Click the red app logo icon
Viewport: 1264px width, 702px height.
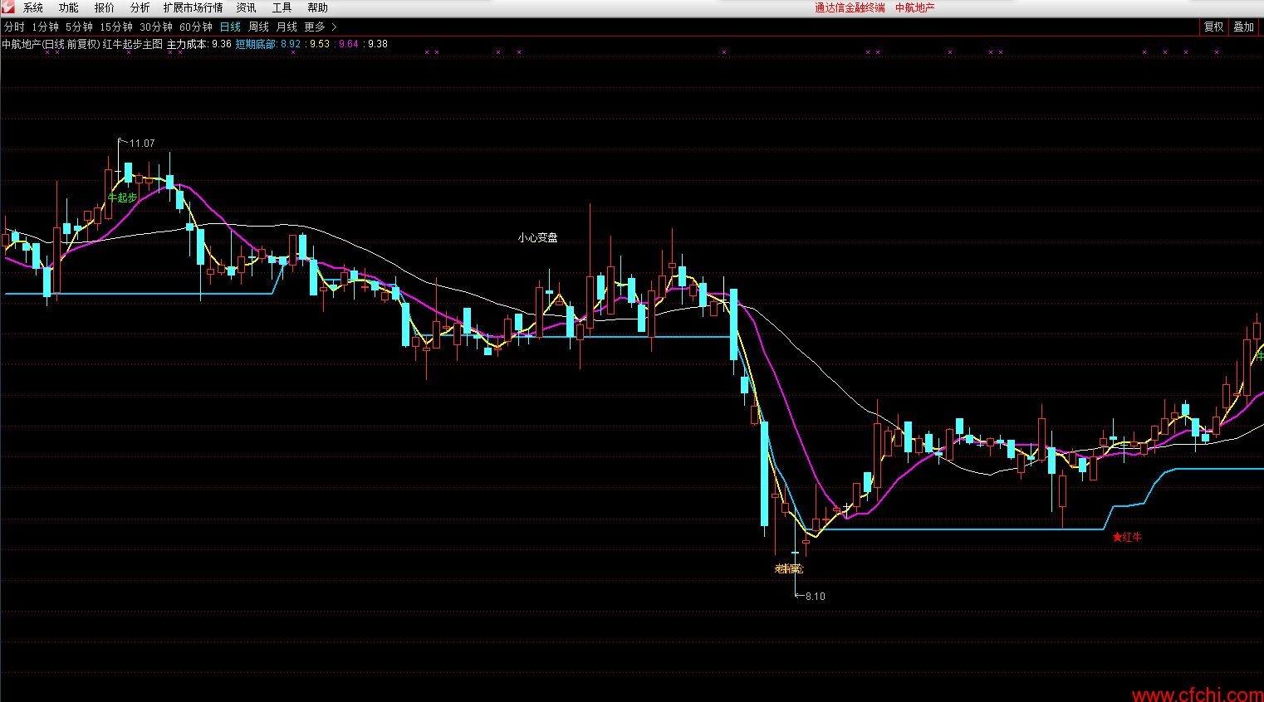coord(7,7)
